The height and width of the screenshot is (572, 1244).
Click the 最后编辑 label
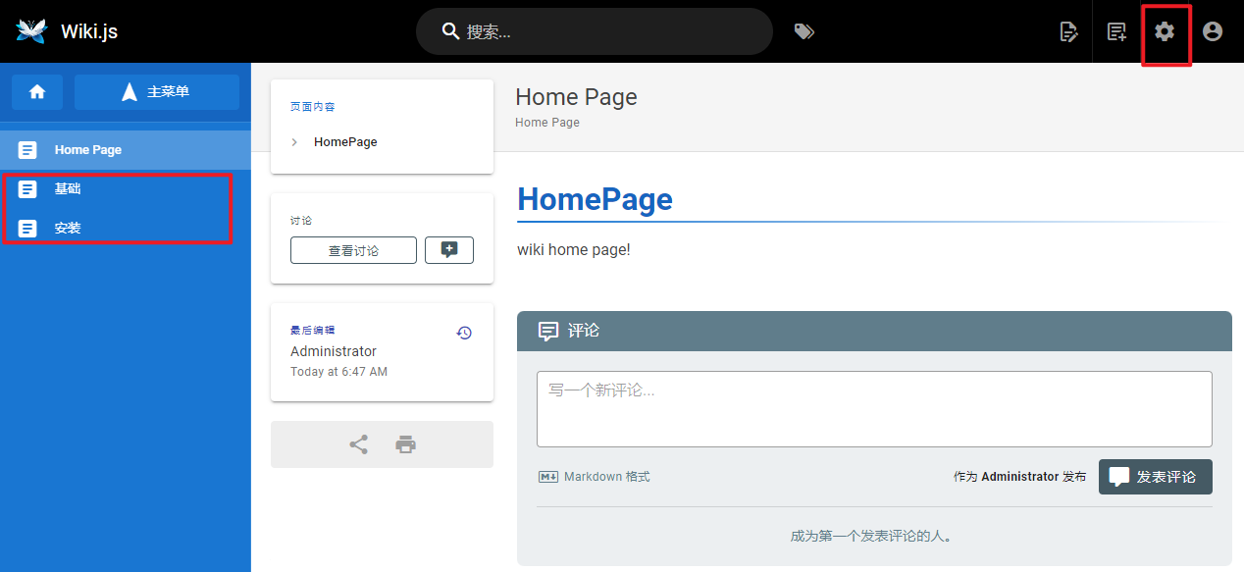[x=312, y=331]
